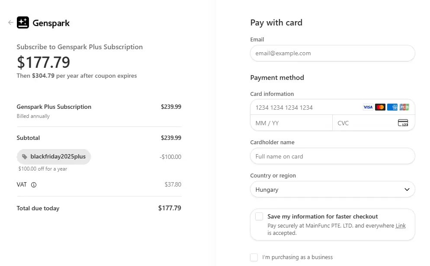Click the Mastercard icon
Screen dimensions: 430x266
(380, 107)
